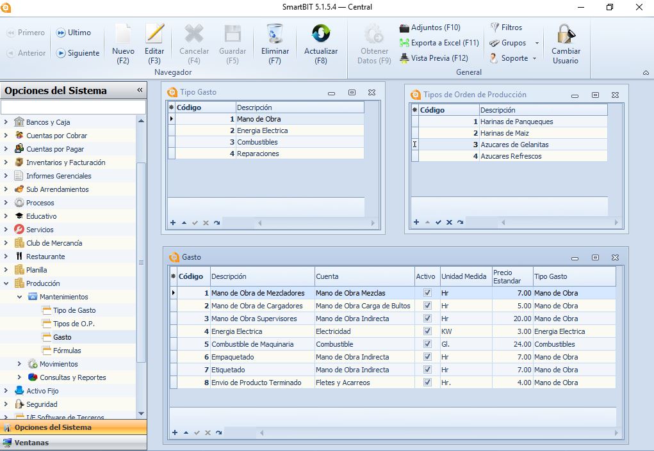Add a row in Tipo Gasto grid navigator
Viewport: 654px width, 451px height.
[x=173, y=223]
